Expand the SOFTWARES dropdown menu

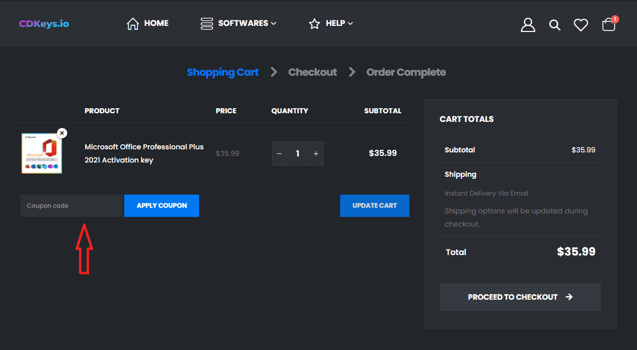click(247, 23)
